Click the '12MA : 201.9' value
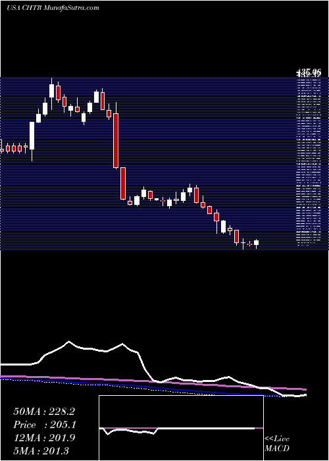The height and width of the screenshot is (461, 329). point(44,438)
